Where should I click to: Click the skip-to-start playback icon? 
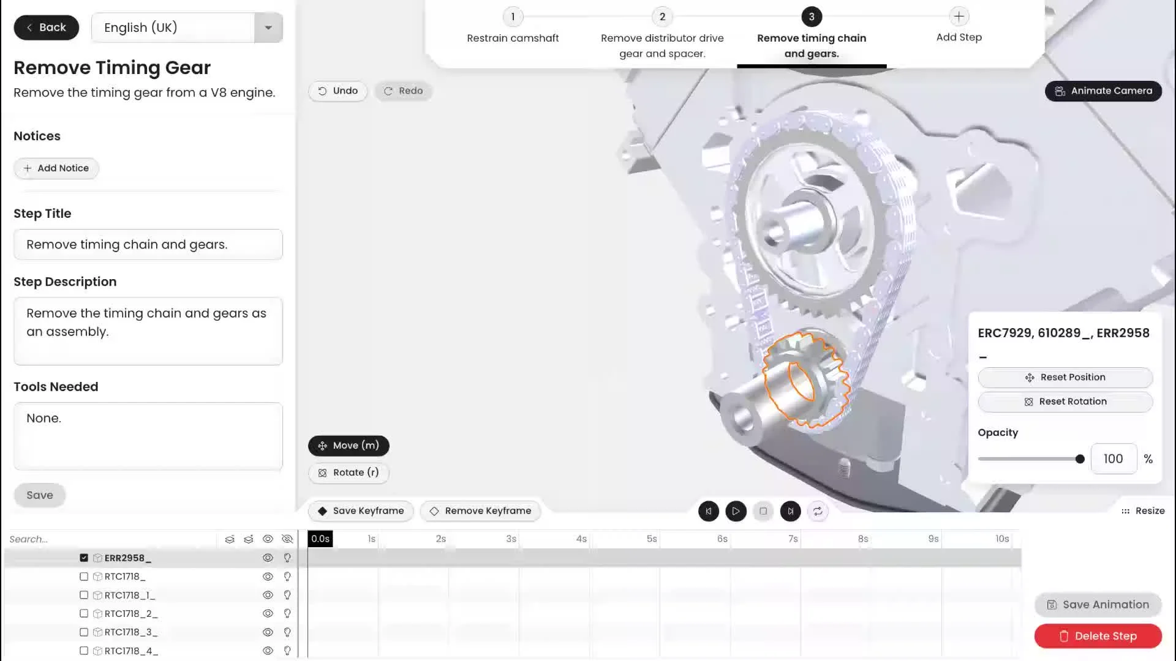(708, 511)
